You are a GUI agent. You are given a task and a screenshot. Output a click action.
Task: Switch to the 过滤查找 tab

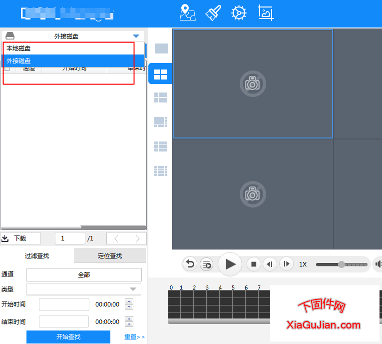(x=37, y=255)
